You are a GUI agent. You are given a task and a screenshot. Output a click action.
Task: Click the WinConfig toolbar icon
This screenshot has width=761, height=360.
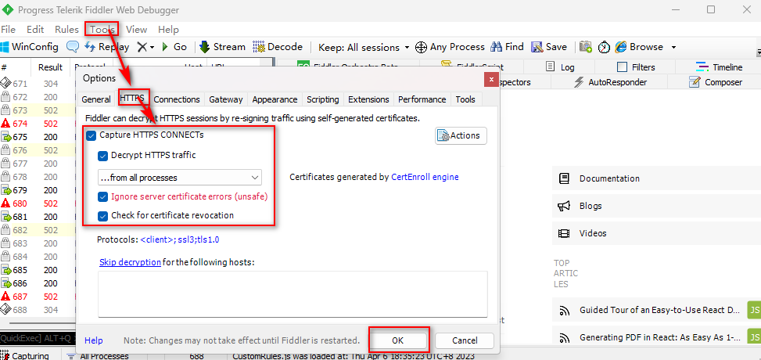tap(29, 47)
